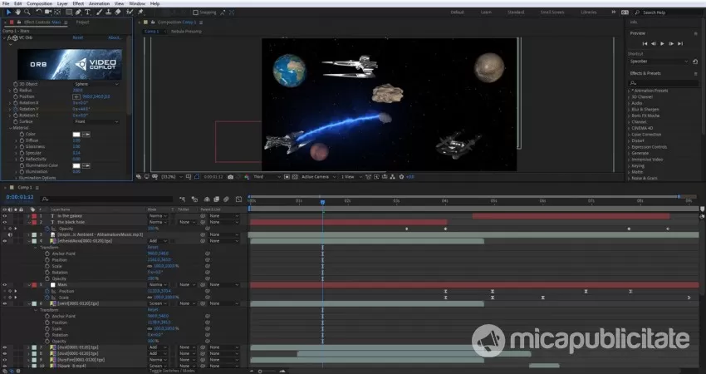Hide the swirl[0001-0120].tga layer
The width and height of the screenshot is (706, 374).
click(x=4, y=303)
